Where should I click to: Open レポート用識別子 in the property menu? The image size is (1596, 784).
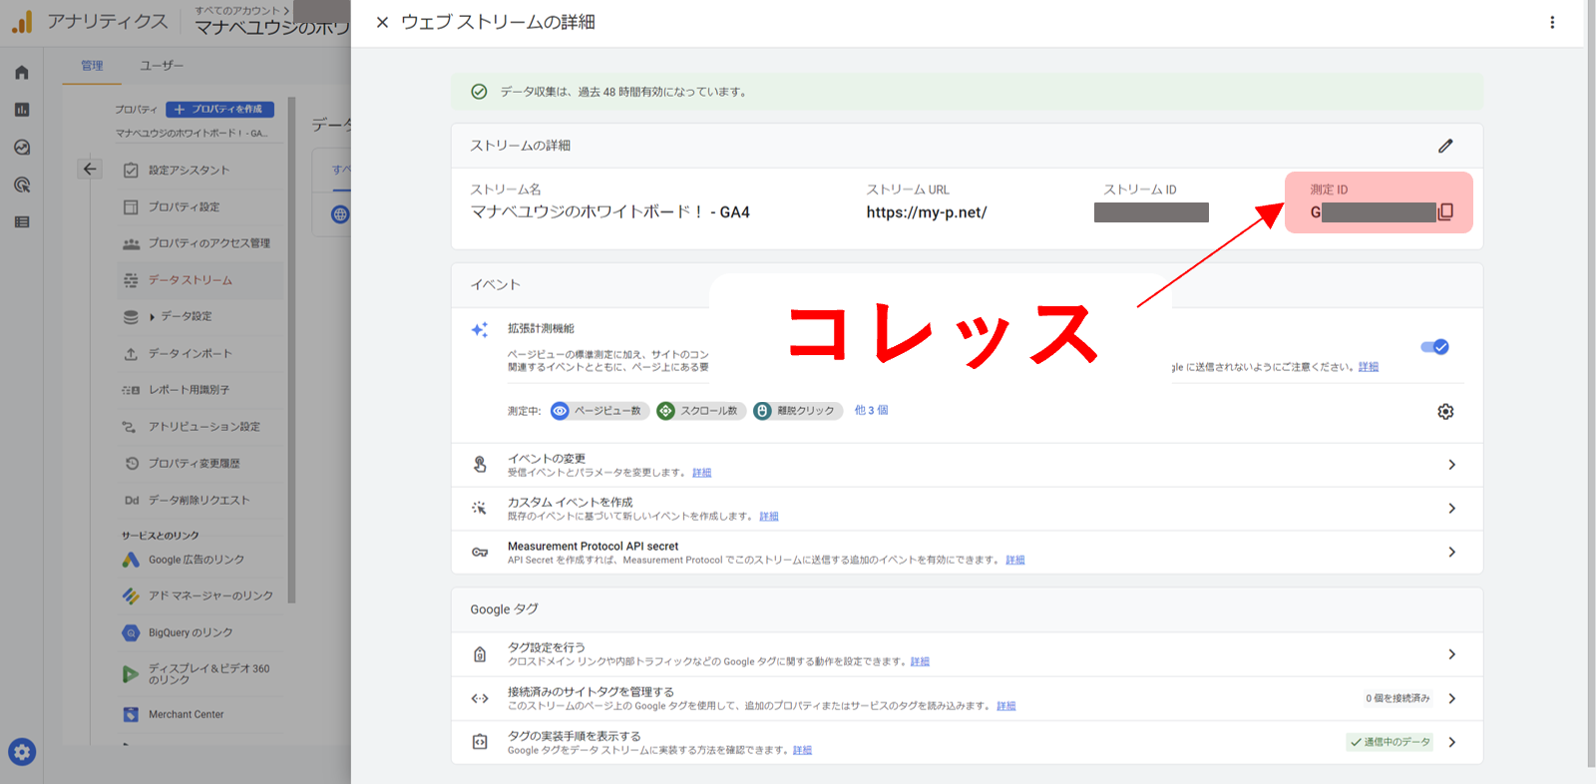tap(201, 390)
